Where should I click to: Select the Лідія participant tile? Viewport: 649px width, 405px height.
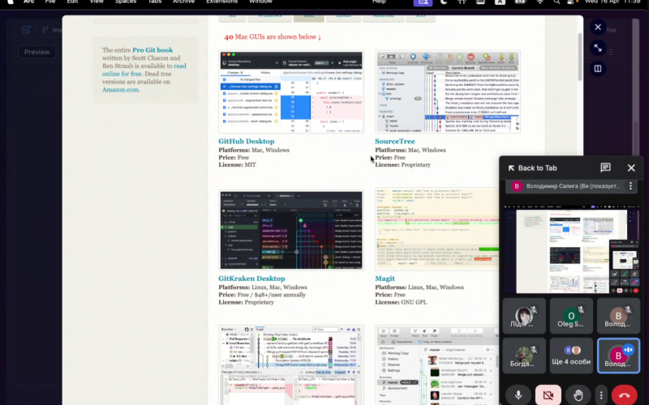click(x=524, y=316)
